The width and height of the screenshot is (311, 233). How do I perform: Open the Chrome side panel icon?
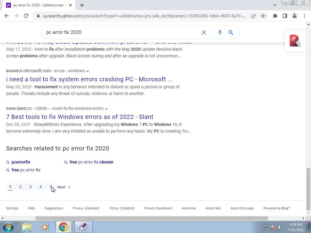285,16
